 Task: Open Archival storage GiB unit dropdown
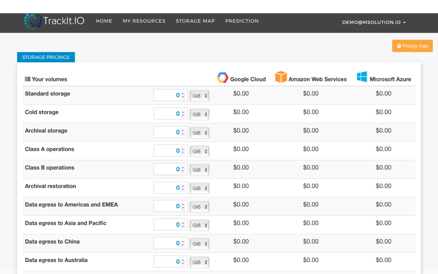coord(199,133)
